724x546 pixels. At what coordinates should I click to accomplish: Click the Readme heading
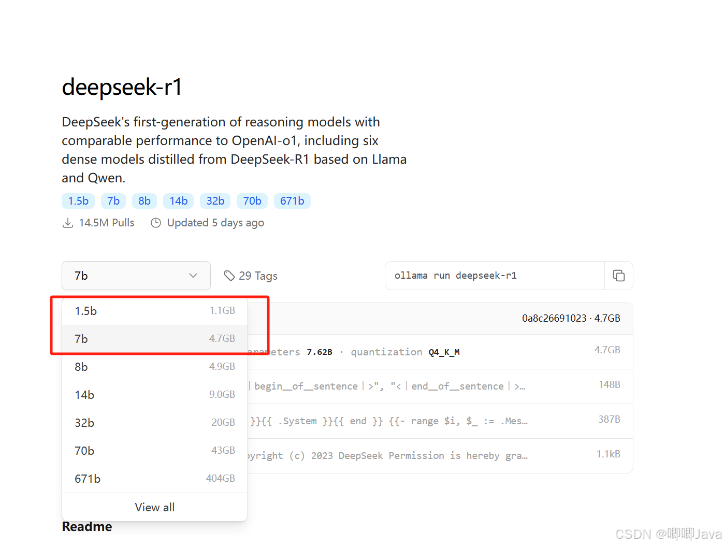[87, 527]
